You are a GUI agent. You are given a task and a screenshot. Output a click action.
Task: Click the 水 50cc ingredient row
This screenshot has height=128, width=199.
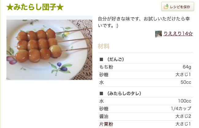pos(145,83)
